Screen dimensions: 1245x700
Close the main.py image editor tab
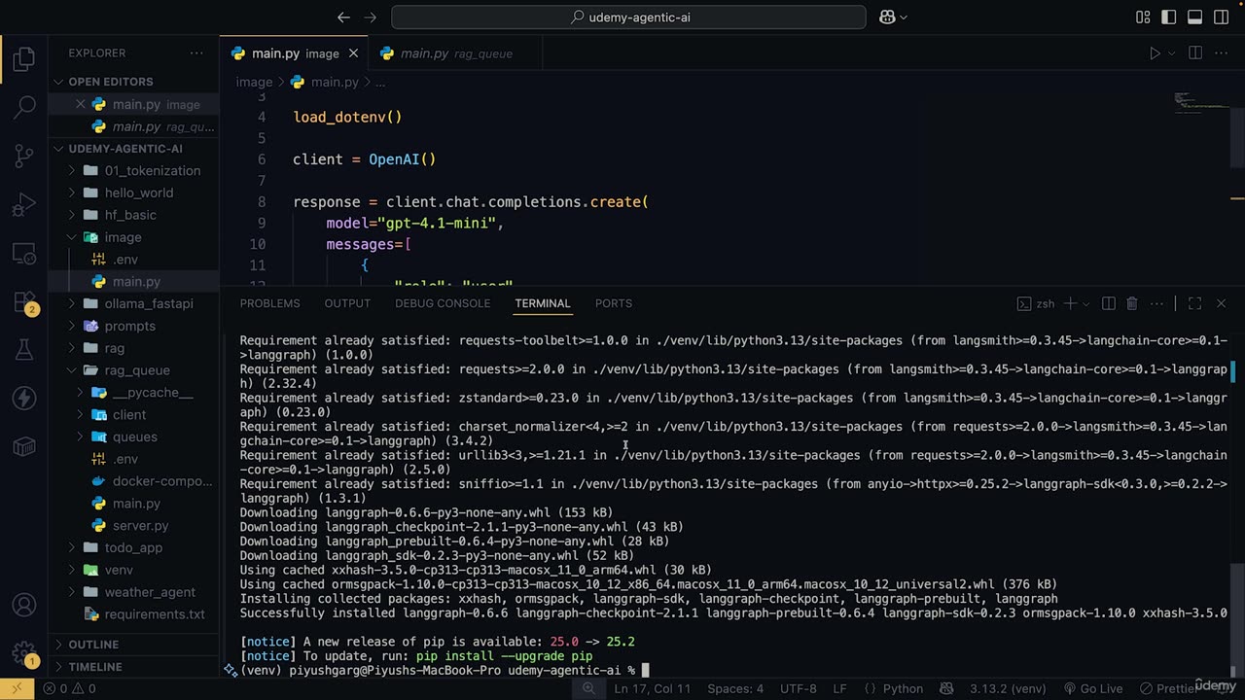click(x=354, y=53)
